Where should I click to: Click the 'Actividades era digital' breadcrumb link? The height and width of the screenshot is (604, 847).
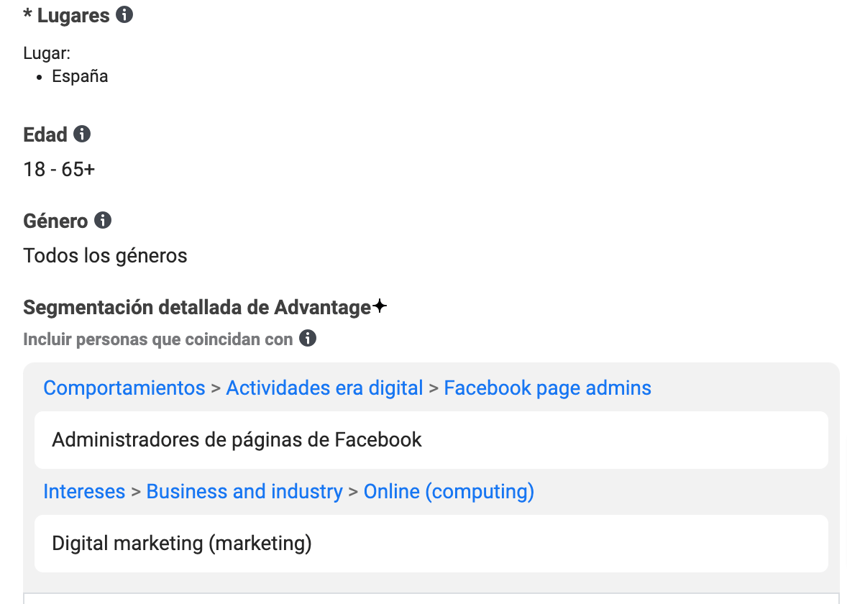click(324, 388)
